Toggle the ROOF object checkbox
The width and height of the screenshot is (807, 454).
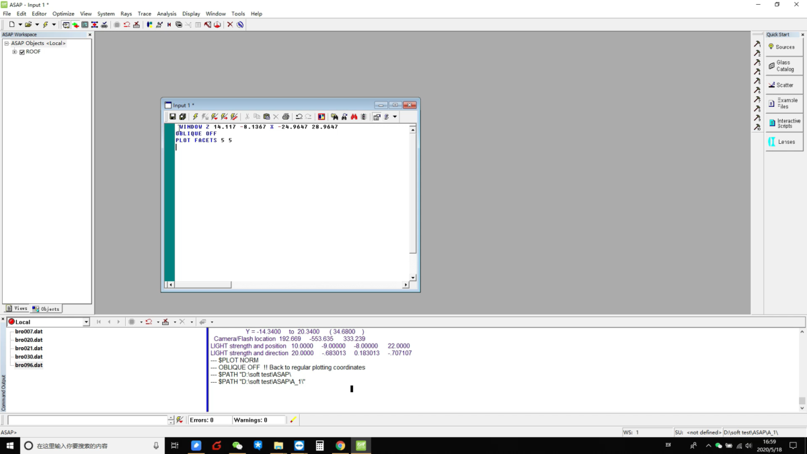pos(22,52)
